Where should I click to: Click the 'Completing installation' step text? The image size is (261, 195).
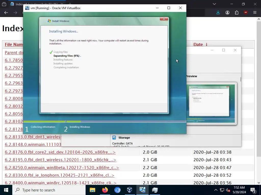[66, 68]
